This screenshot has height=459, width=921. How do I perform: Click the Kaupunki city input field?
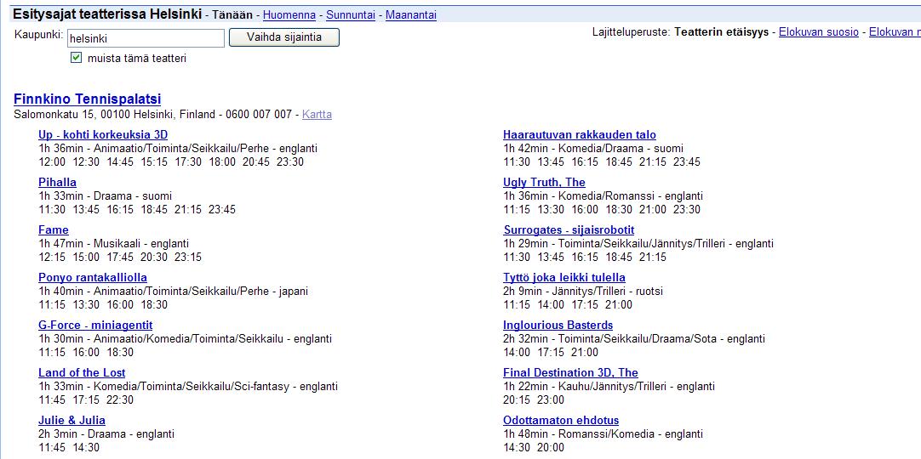pos(146,38)
